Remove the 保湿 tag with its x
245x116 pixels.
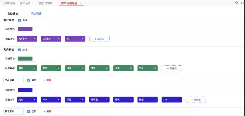[83, 100]
